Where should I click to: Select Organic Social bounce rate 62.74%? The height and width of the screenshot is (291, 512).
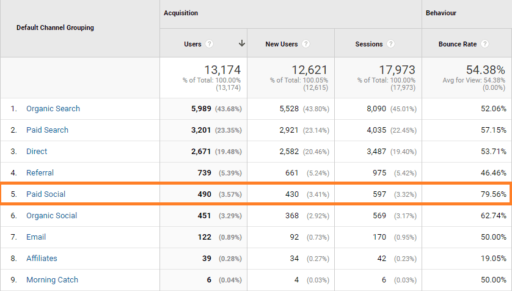point(494,216)
